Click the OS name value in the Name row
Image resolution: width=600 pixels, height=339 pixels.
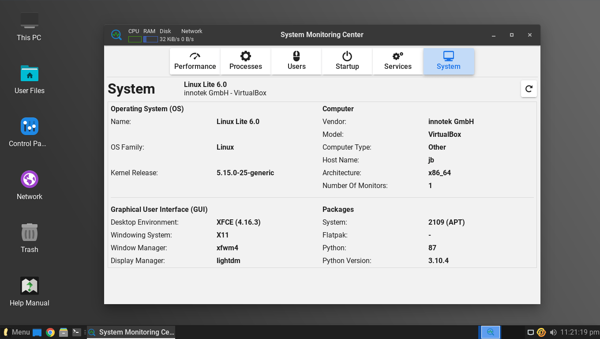pyautogui.click(x=238, y=121)
